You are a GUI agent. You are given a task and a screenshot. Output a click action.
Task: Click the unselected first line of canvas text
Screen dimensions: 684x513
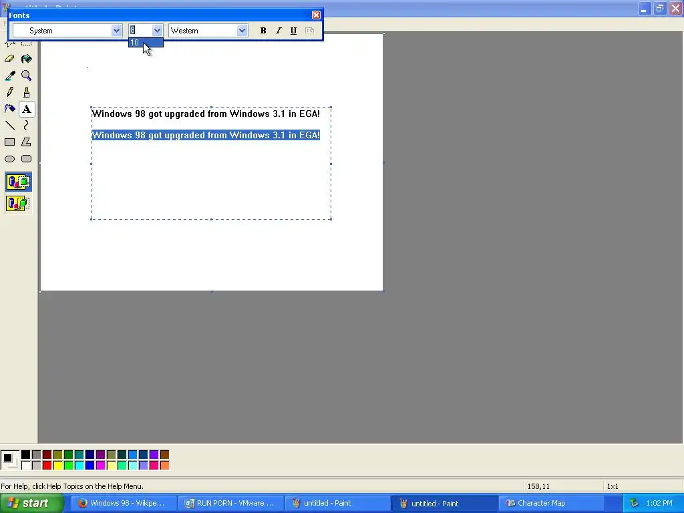tap(206, 114)
